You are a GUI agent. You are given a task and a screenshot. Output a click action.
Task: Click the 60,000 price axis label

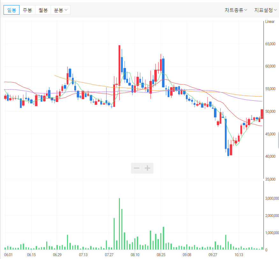point(270,66)
